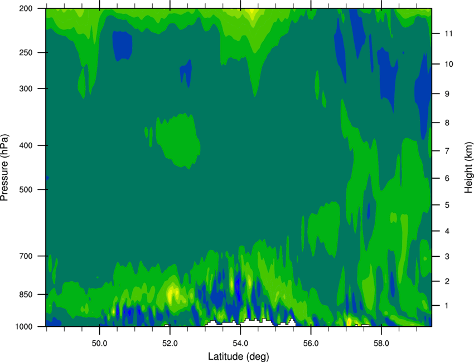This screenshot has height=362, width=474.
Task: Click the 'Height (km)' axis title
Action: (x=468, y=167)
